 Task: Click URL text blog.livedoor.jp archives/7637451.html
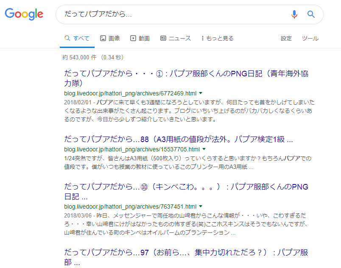130,207
